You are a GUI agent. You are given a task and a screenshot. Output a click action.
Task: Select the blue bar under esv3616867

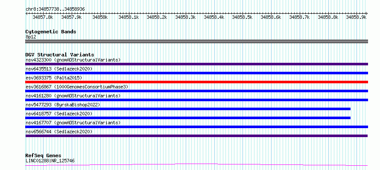tap(196, 91)
